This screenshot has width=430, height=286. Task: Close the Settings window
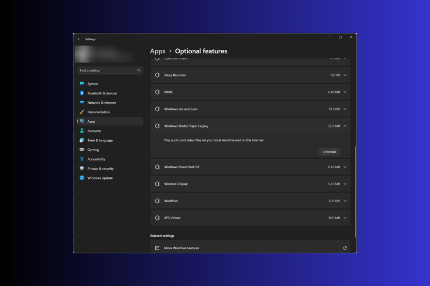[x=351, y=37]
